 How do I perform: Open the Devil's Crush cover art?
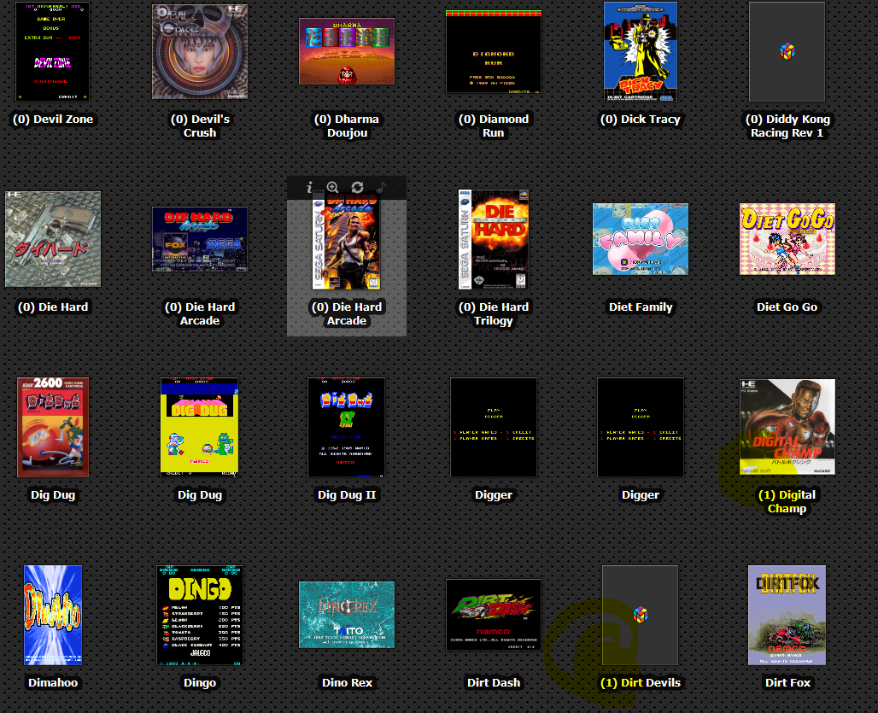pos(200,51)
